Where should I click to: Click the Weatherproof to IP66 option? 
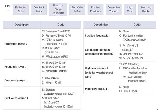click(55, 57)
